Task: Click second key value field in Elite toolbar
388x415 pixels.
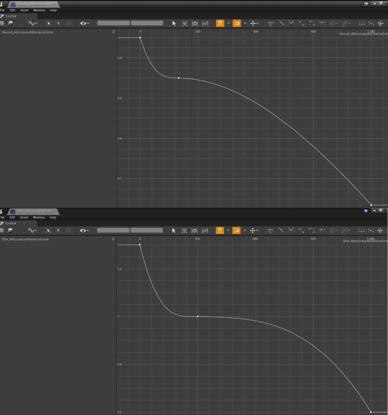Action: (147, 230)
